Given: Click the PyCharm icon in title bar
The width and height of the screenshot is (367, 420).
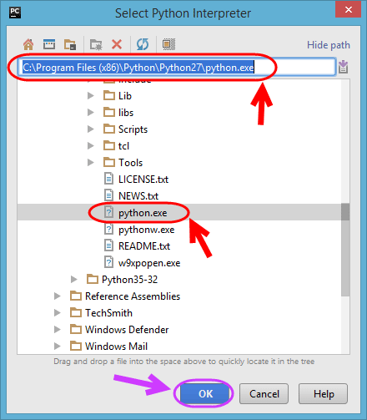Looking at the screenshot, I should point(15,13).
